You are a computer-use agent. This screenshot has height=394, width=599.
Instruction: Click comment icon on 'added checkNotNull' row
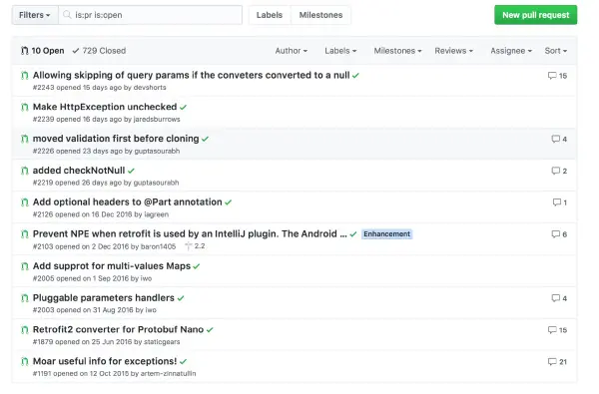coord(555,171)
